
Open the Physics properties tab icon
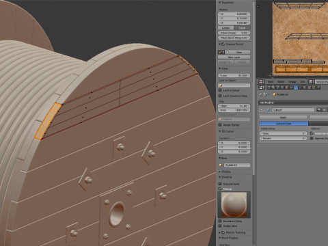pos(318,87)
